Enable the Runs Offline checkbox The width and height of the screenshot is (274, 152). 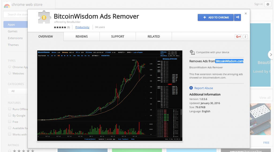(x=10, y=109)
